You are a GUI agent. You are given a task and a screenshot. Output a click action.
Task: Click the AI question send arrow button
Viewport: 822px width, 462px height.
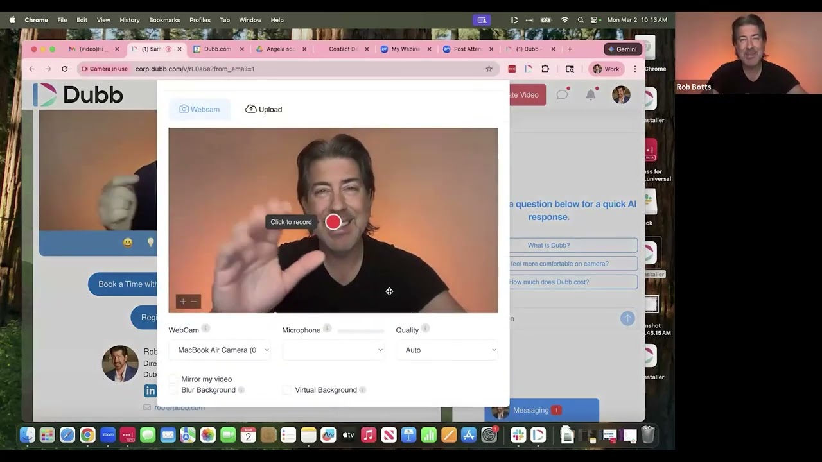tap(627, 318)
